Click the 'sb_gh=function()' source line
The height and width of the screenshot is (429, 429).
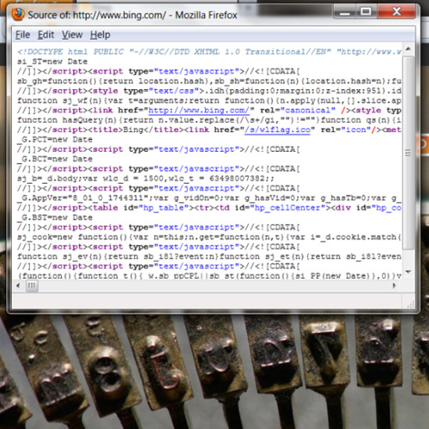coord(209,82)
